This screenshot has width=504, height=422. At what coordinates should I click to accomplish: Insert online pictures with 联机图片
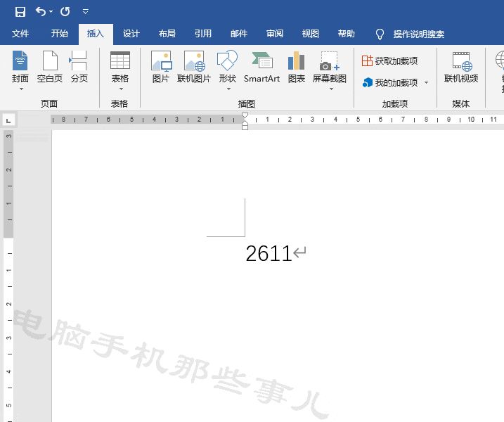pyautogui.click(x=194, y=67)
